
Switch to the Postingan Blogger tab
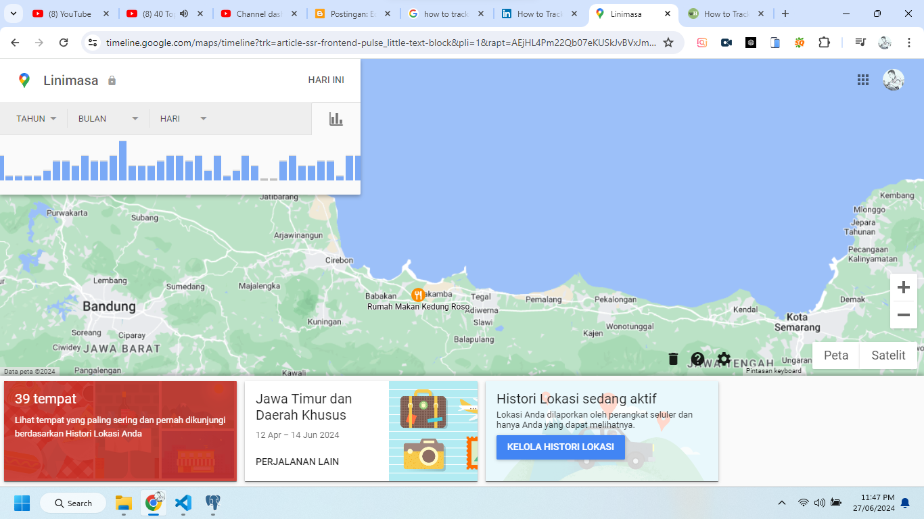[x=353, y=14]
